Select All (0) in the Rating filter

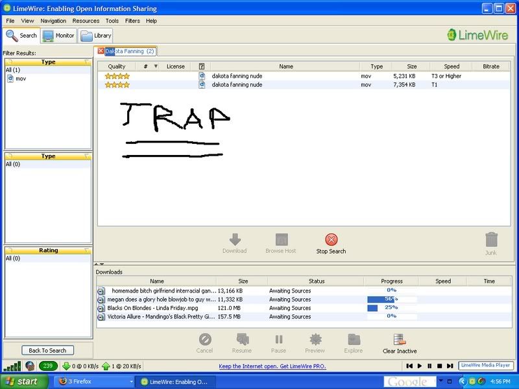pyautogui.click(x=47, y=258)
